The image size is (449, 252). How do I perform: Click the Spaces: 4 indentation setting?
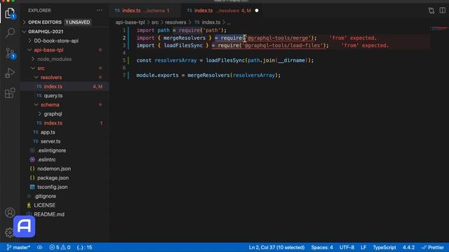pos(322,247)
